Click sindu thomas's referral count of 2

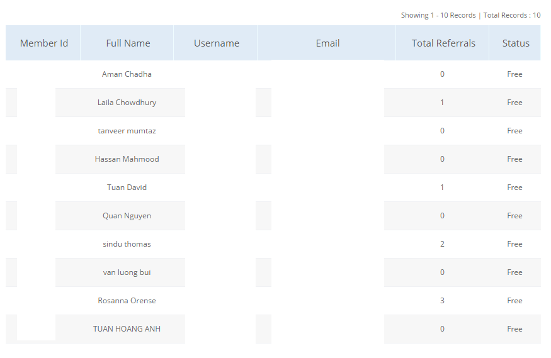(442, 244)
